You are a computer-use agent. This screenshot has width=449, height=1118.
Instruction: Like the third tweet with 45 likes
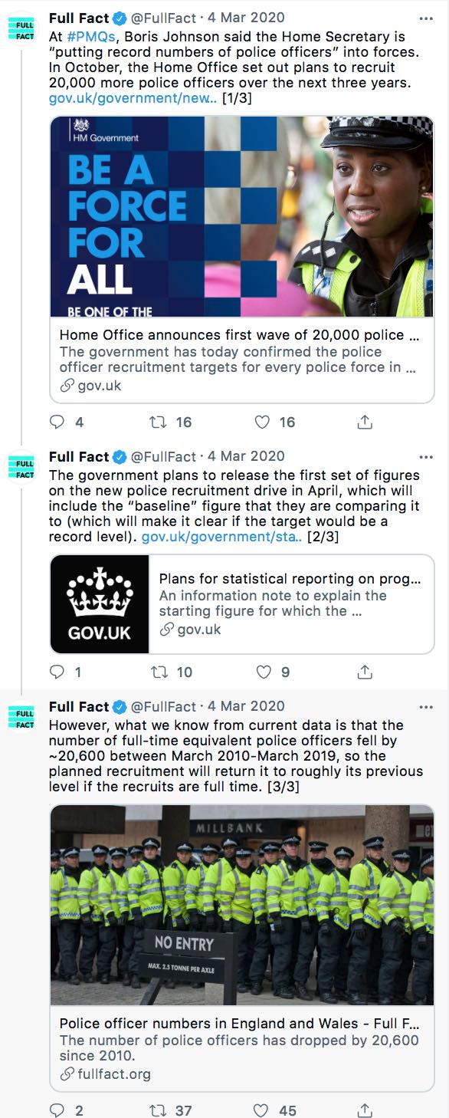pyautogui.click(x=262, y=1110)
